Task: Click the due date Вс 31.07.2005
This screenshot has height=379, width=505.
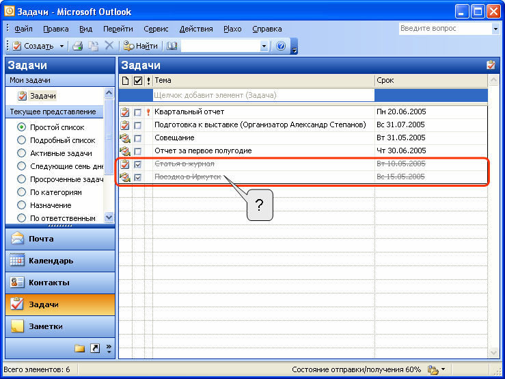Action: click(400, 125)
